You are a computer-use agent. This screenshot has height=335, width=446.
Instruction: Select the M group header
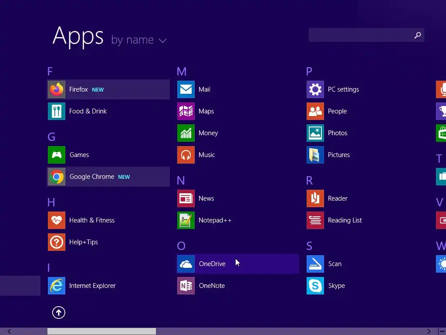182,71
